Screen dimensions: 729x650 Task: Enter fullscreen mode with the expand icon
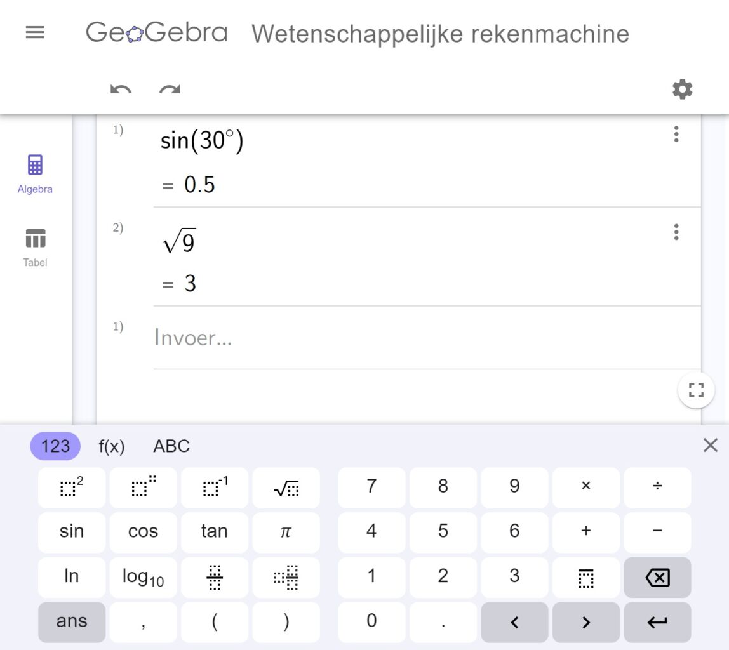coord(696,390)
